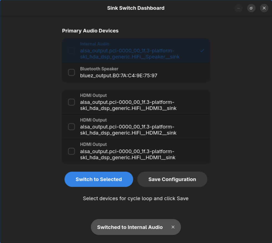Viewport: 272px width, 243px height.
Task: Check the HDMI1 sink checkbox
Action: pyautogui.click(x=71, y=151)
